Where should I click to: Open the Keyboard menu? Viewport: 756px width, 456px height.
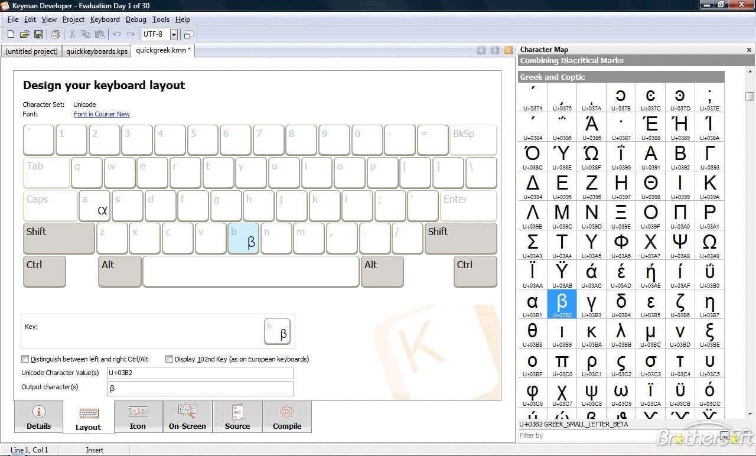105,19
